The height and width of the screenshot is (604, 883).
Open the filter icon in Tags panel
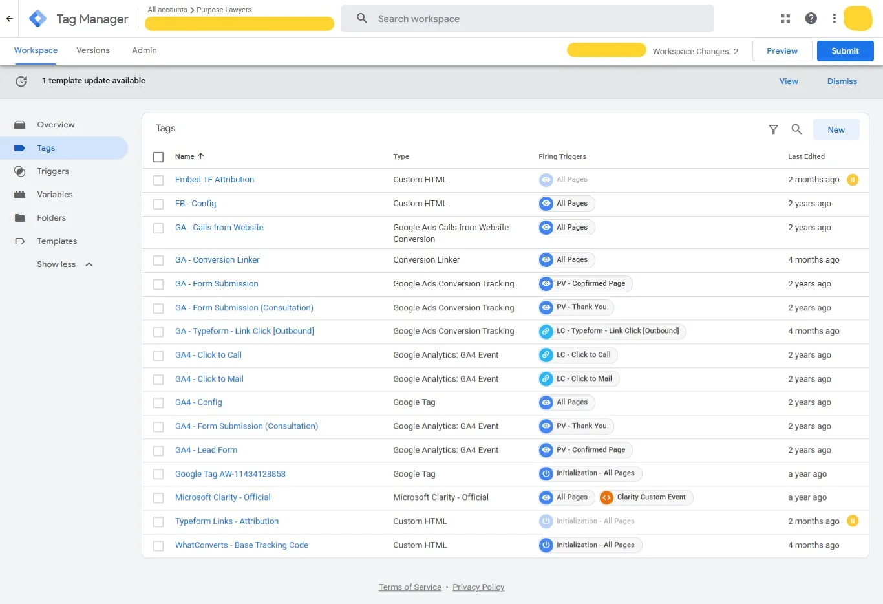773,129
